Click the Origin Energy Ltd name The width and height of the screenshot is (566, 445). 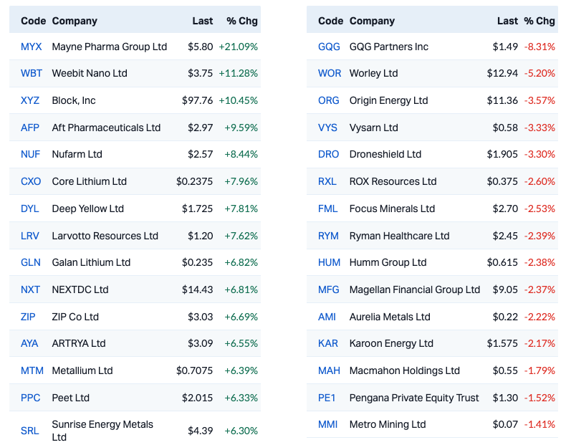389,100
